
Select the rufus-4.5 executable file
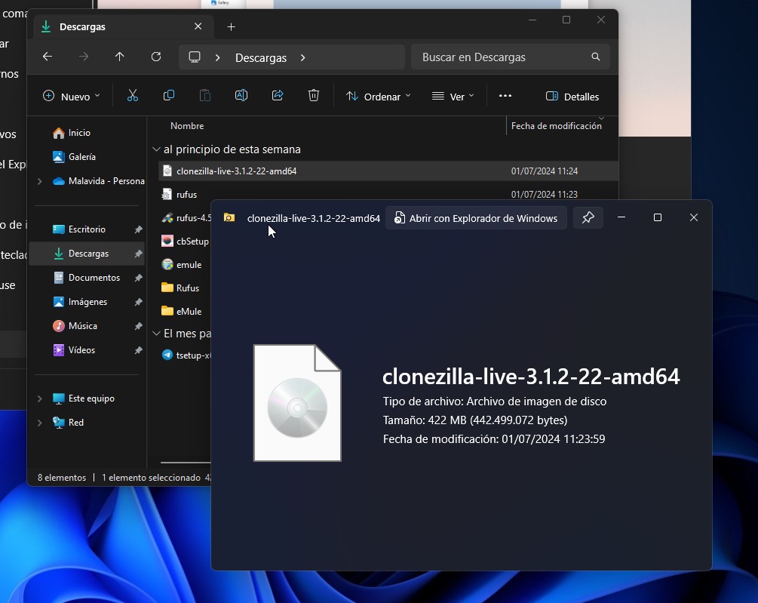[186, 218]
